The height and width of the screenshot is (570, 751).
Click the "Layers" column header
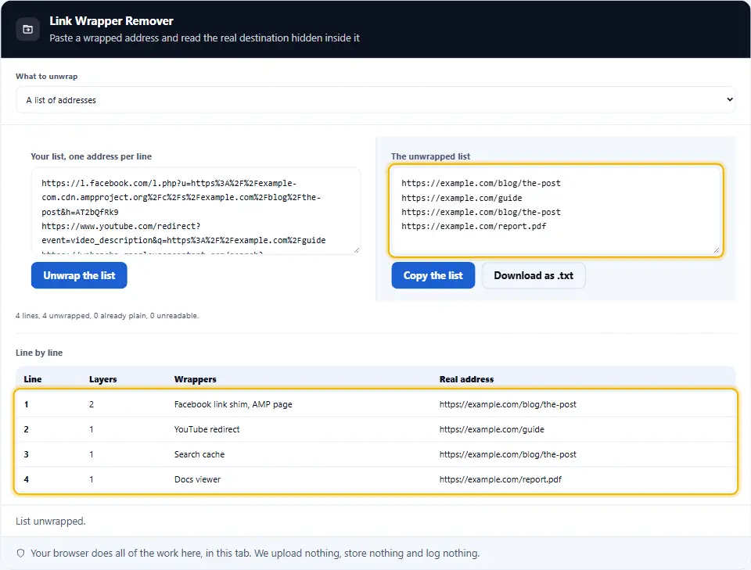(103, 379)
